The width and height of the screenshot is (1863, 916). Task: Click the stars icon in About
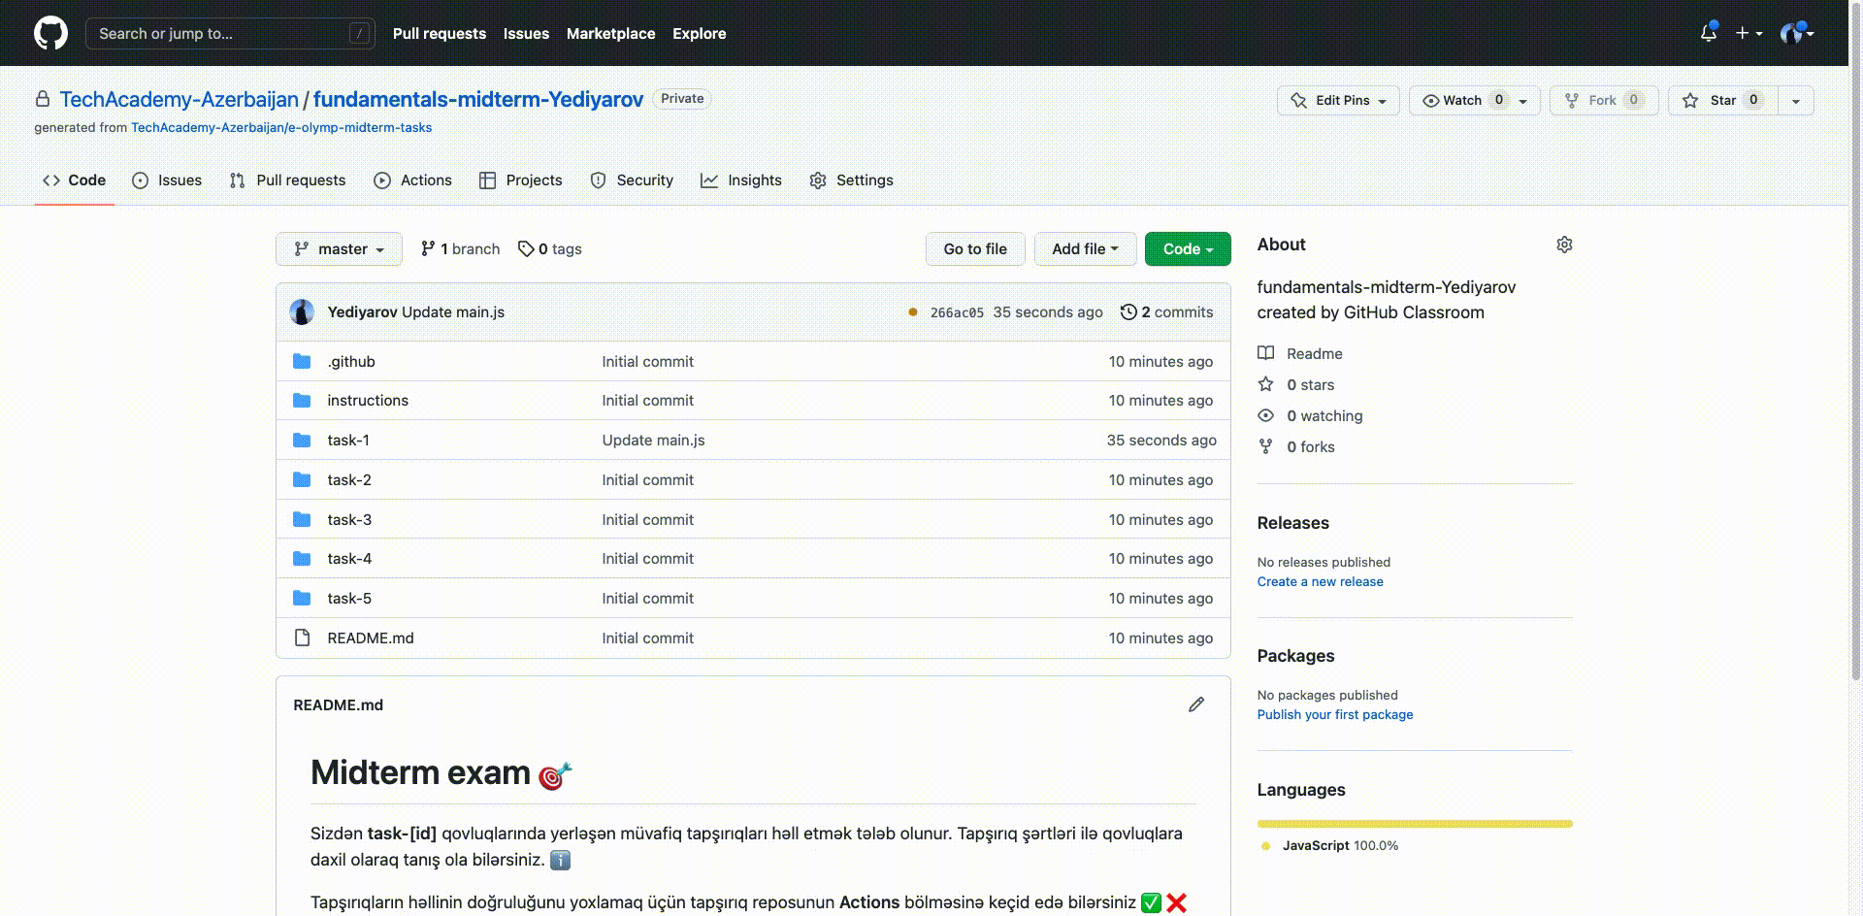[x=1266, y=384]
